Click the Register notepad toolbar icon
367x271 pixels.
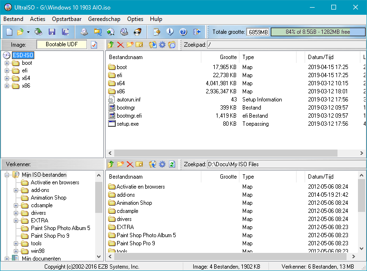tap(157, 32)
